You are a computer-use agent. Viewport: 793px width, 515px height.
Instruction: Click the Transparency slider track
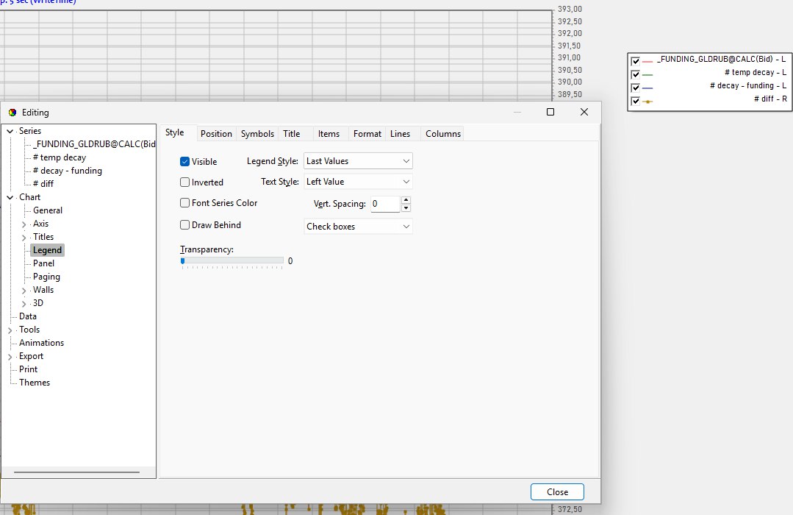(232, 260)
